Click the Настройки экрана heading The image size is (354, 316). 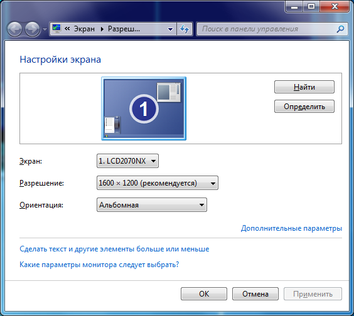(x=60, y=60)
